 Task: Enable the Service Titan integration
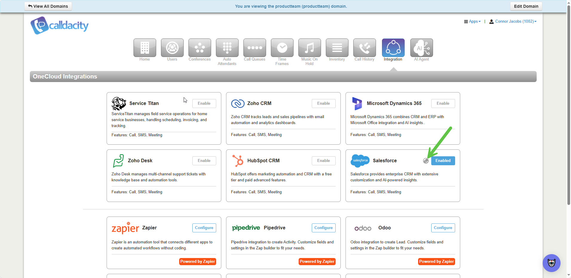(x=204, y=104)
